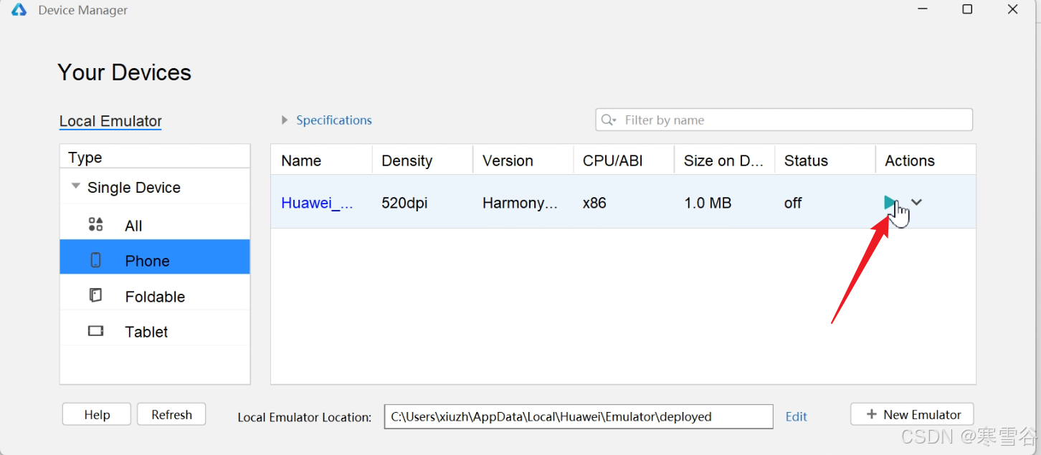Collapse the Single Device tree node
Viewport: 1041px width, 455px height.
coord(75,186)
